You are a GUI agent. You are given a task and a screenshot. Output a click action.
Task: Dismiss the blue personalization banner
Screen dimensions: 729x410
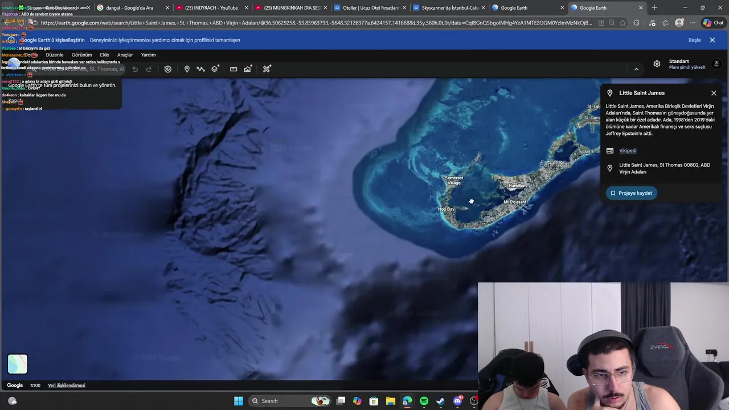[712, 40]
